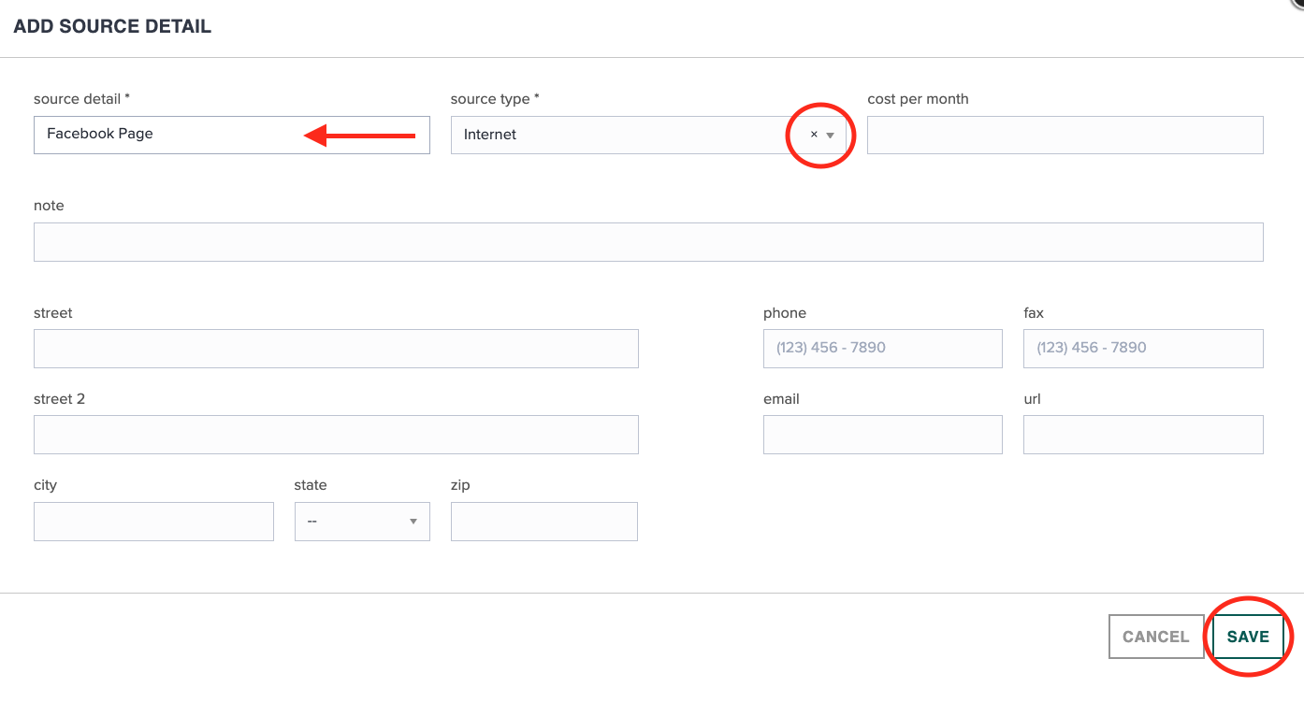Click the fax number field
The image size is (1304, 702).
point(1142,348)
